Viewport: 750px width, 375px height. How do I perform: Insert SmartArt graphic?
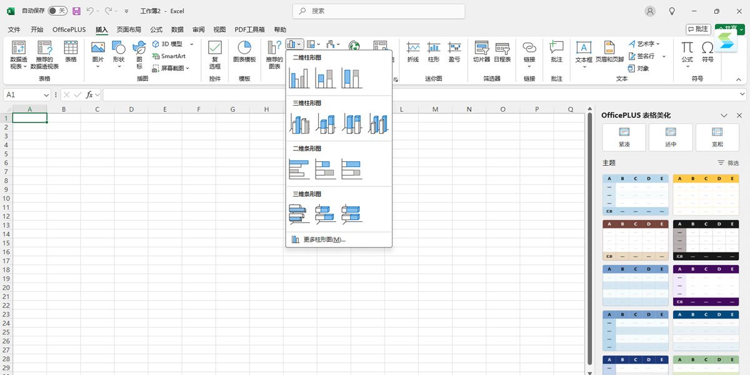169,55
